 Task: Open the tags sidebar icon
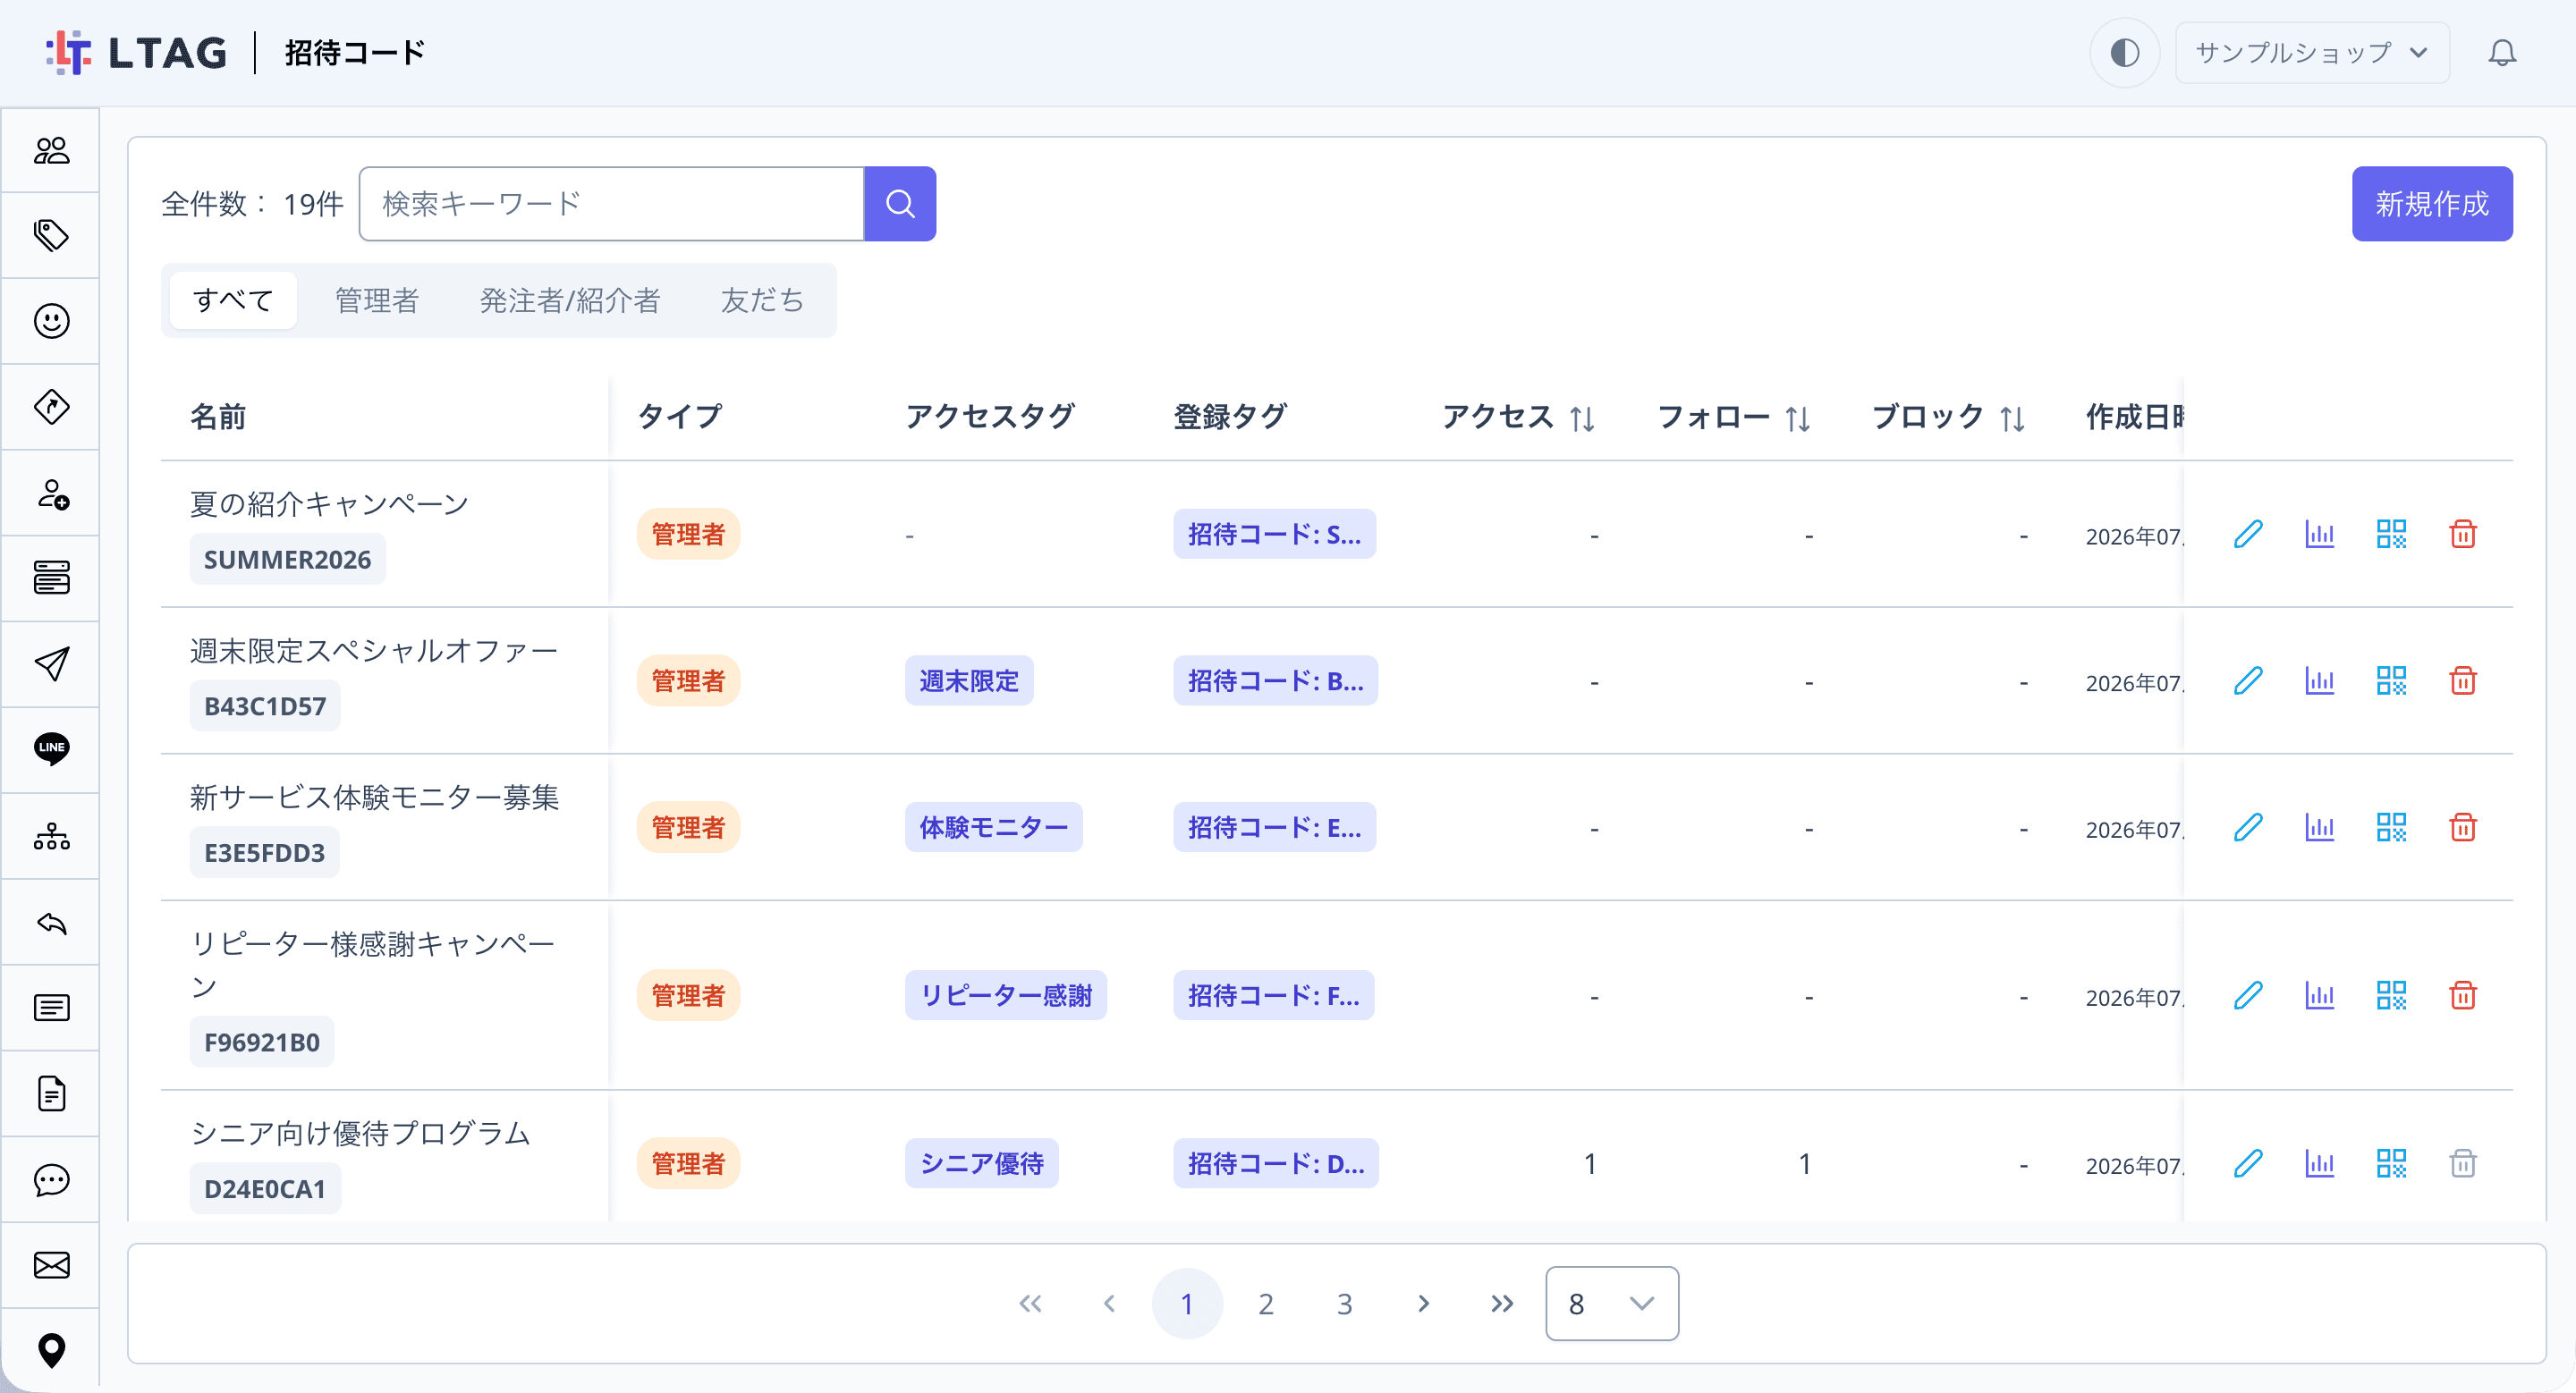[x=51, y=236]
